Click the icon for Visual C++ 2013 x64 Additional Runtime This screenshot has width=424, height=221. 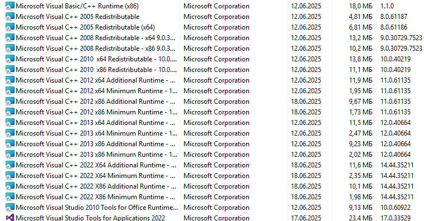point(10,123)
